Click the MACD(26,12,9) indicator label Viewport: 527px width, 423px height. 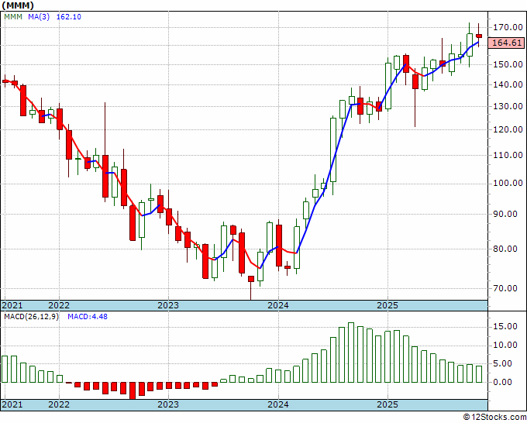[x=31, y=317]
